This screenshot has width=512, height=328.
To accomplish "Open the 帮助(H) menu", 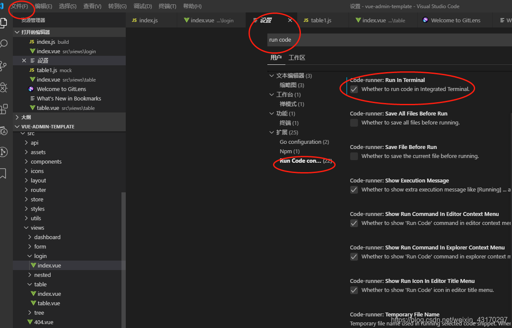I will (192, 6).
